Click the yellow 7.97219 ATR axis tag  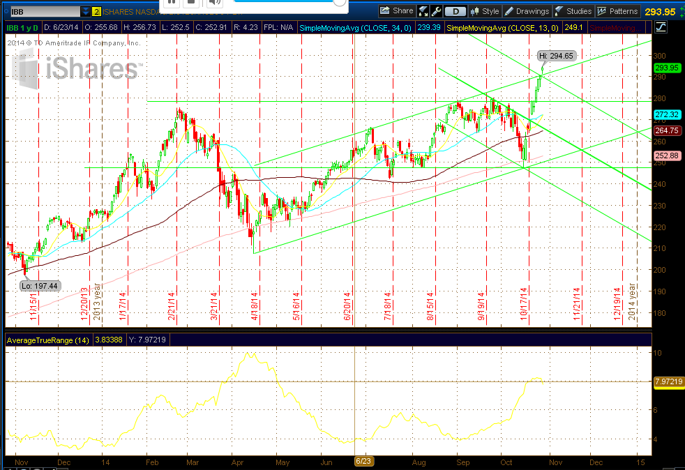click(669, 381)
